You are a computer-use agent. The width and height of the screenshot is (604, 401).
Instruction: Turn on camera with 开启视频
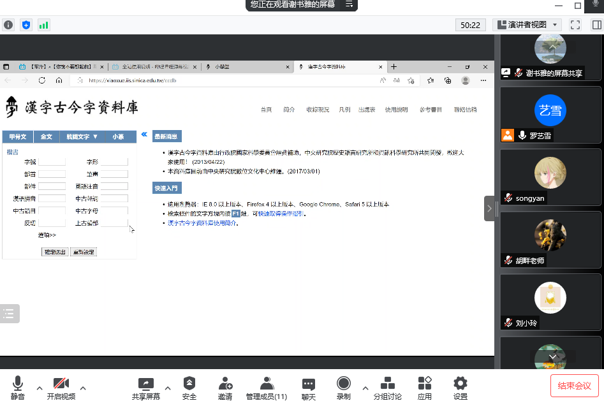click(x=61, y=384)
